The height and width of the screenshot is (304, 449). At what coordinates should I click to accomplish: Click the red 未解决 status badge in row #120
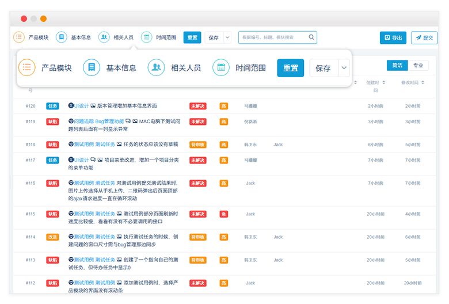point(197,106)
